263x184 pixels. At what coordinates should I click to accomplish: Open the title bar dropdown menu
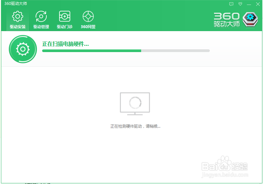pyautogui.click(x=240, y=4)
